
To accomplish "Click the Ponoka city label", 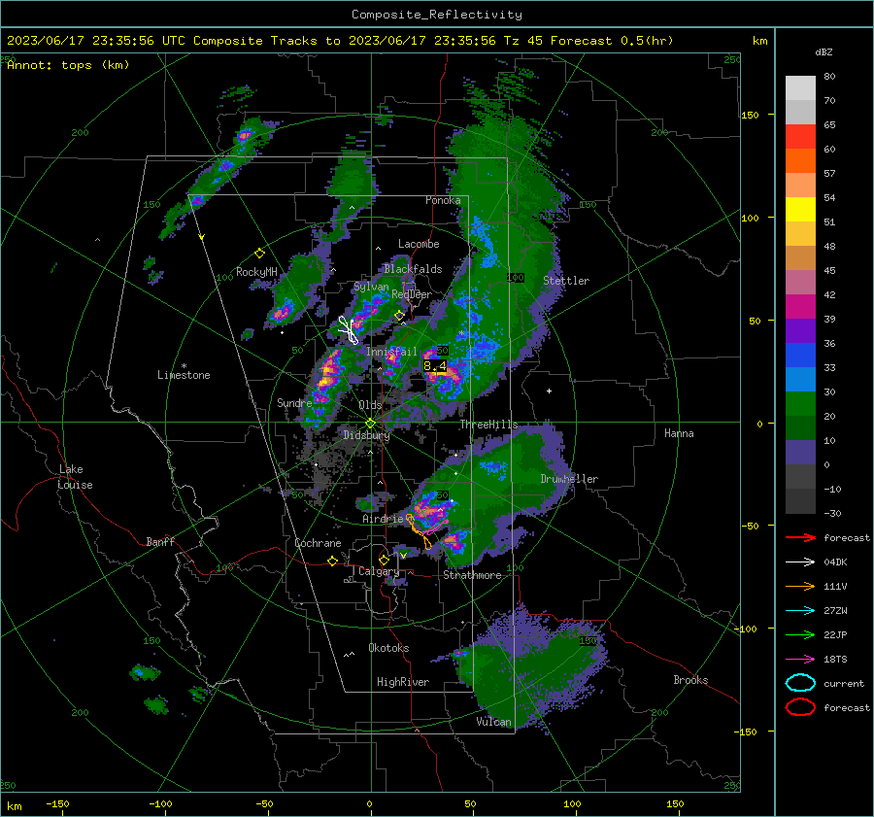I will [x=443, y=200].
